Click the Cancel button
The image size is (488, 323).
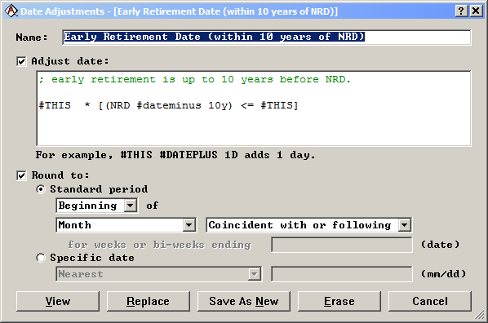point(430,301)
